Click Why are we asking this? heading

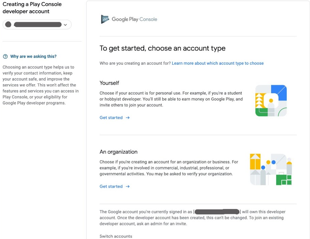34,57
